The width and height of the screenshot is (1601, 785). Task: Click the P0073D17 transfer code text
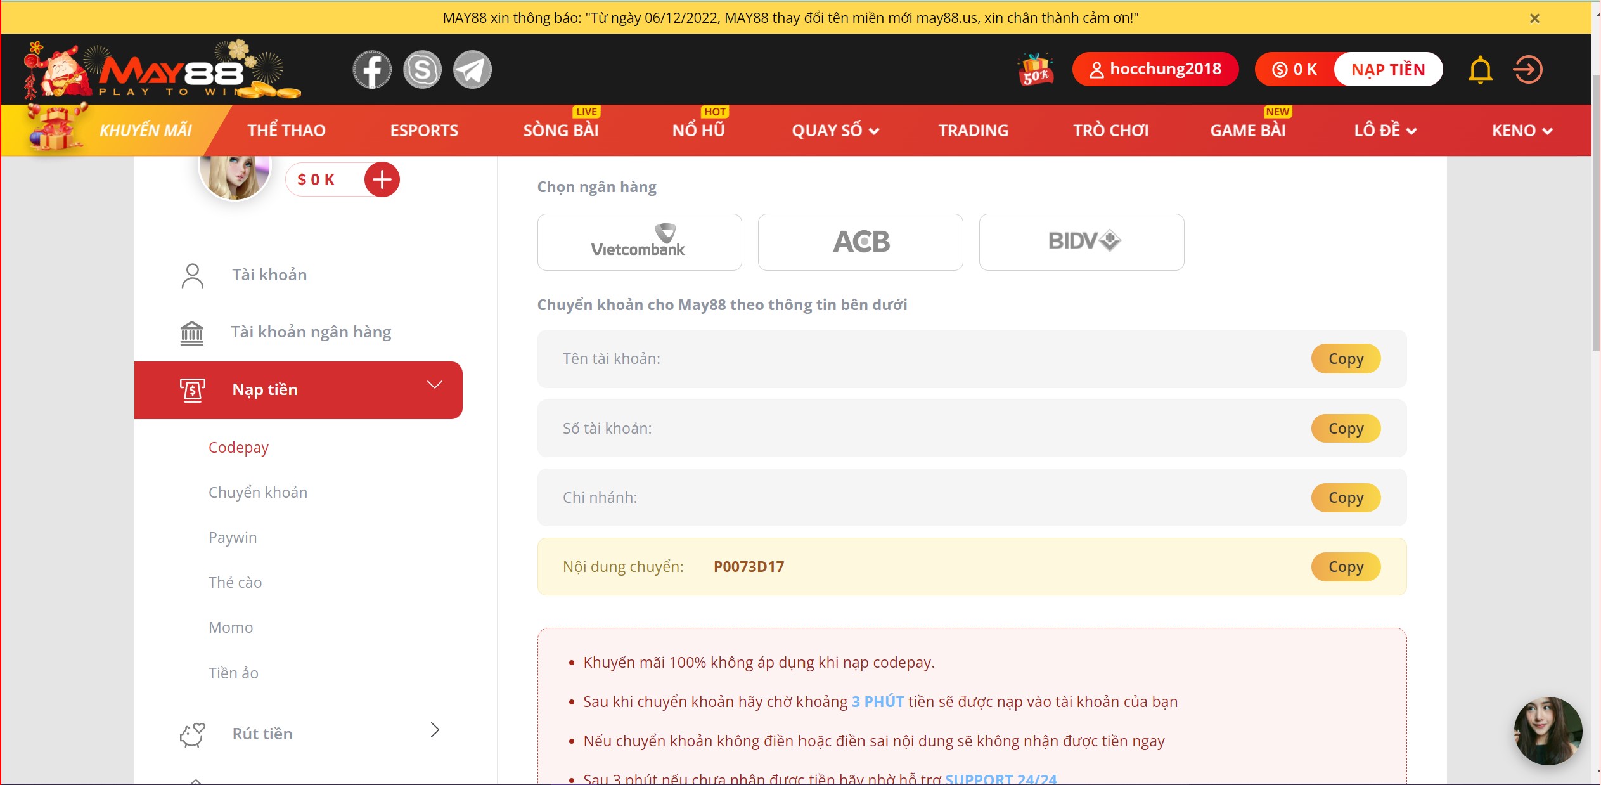pos(749,567)
